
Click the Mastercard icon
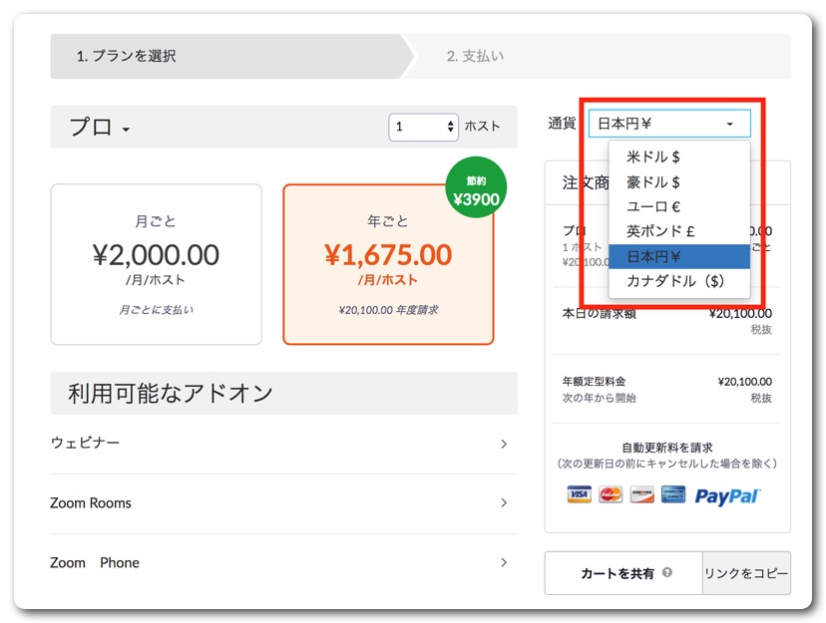(611, 494)
